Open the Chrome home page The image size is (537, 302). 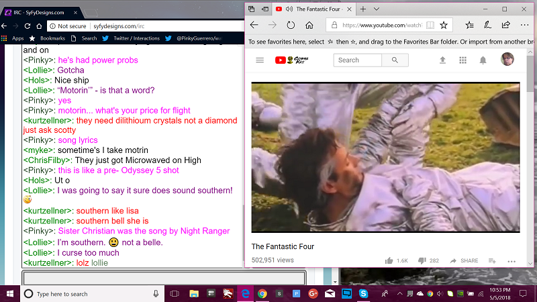click(x=39, y=26)
